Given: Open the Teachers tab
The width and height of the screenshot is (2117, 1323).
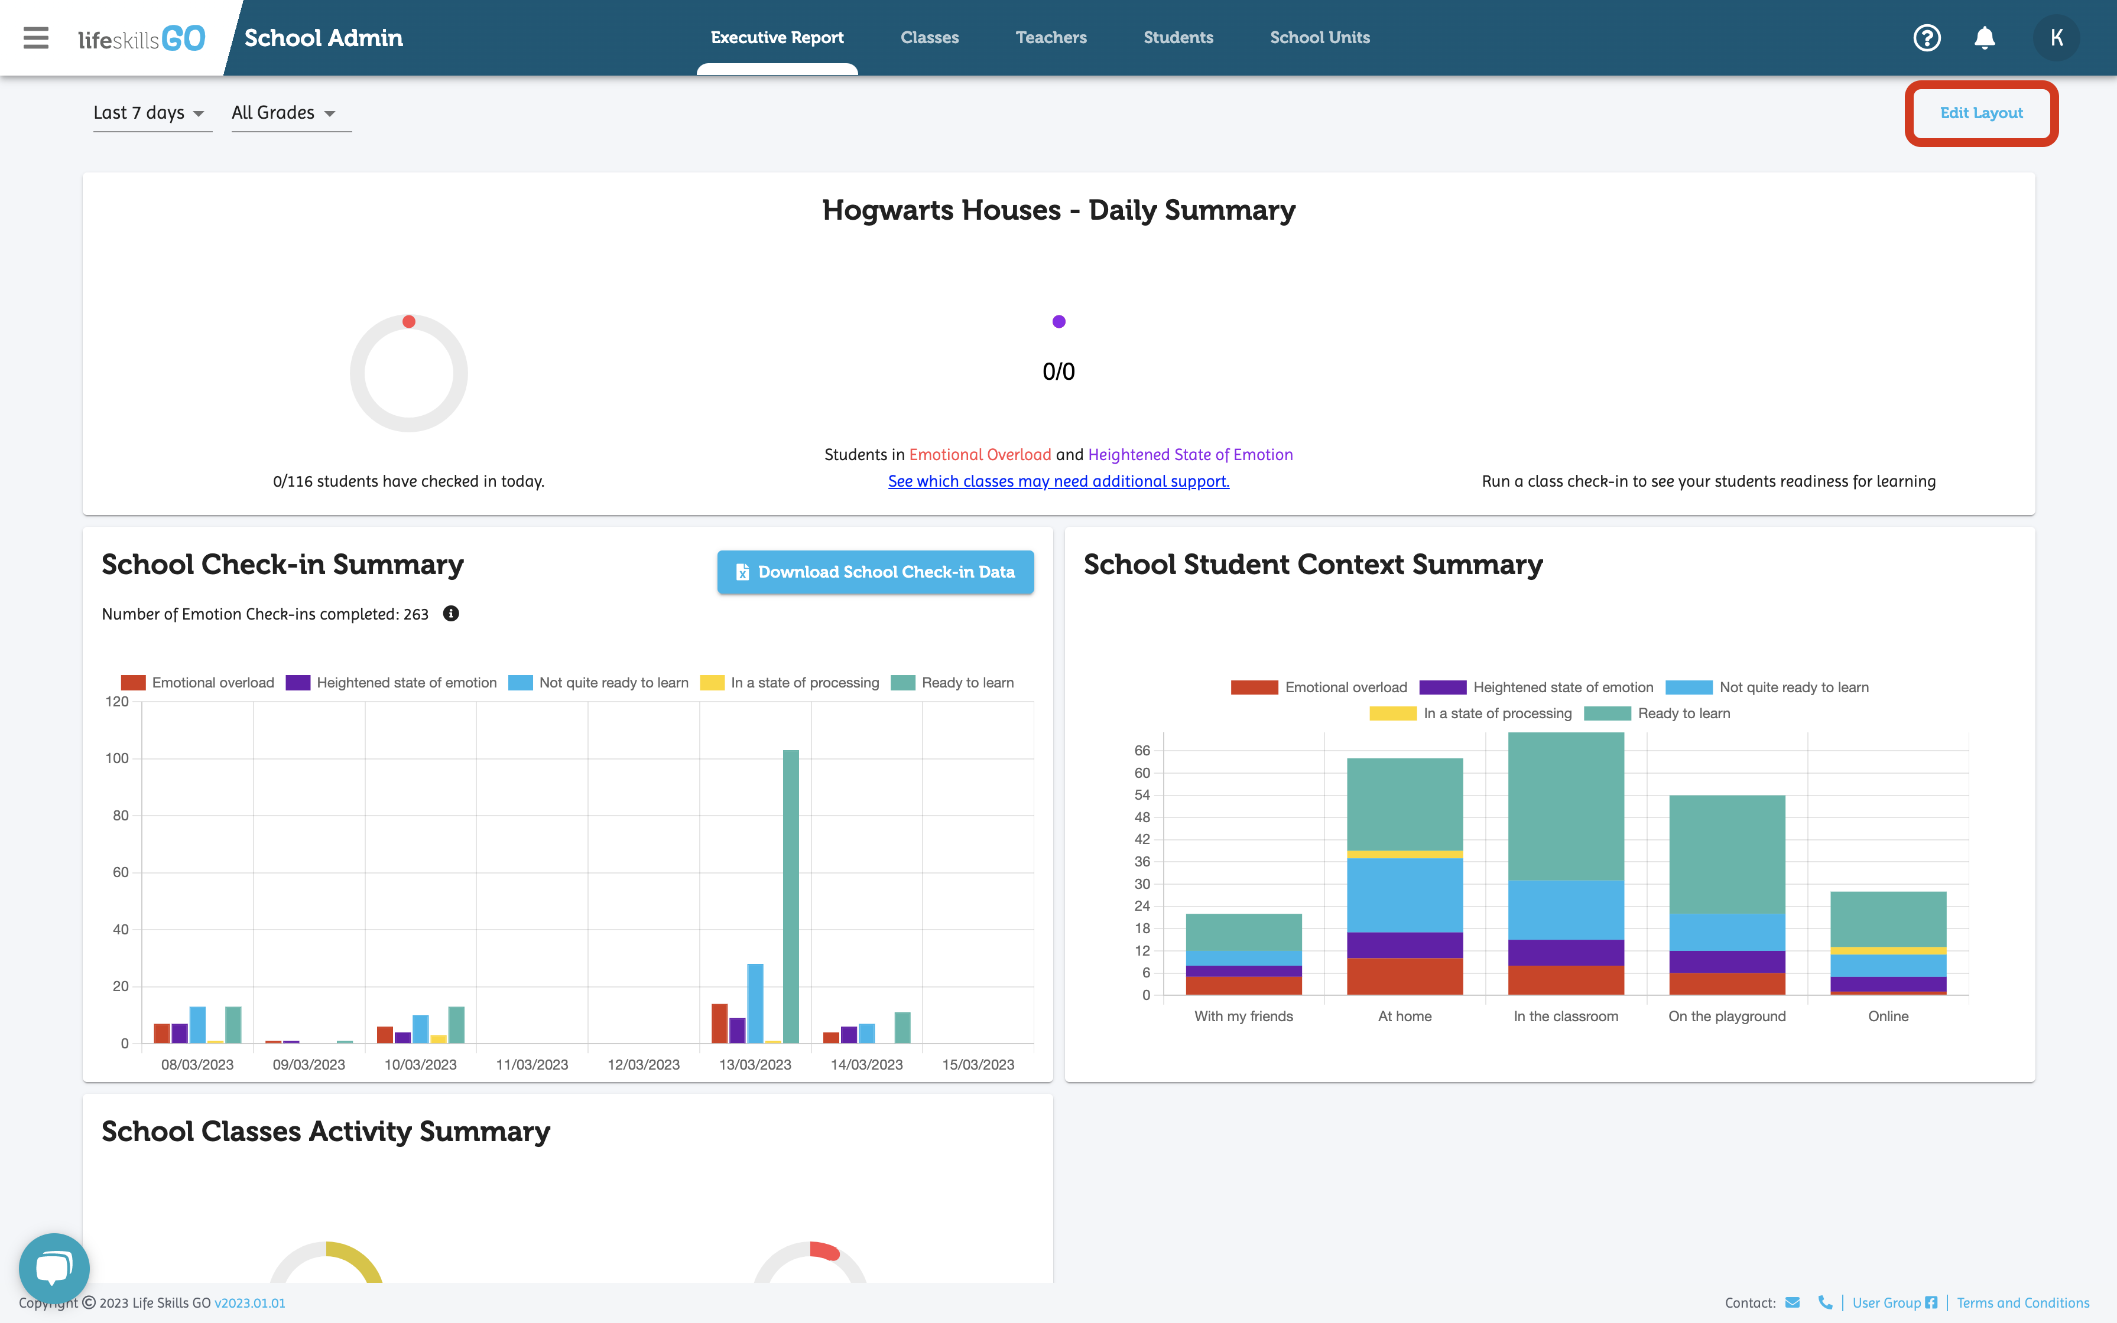Looking at the screenshot, I should [1051, 38].
